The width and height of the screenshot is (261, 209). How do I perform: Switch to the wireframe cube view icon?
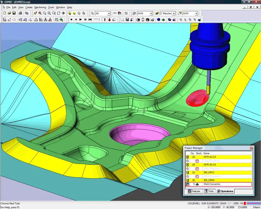click(x=79, y=13)
